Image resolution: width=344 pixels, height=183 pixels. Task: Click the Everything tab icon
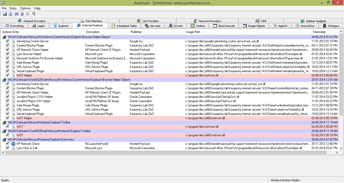pos(7,26)
